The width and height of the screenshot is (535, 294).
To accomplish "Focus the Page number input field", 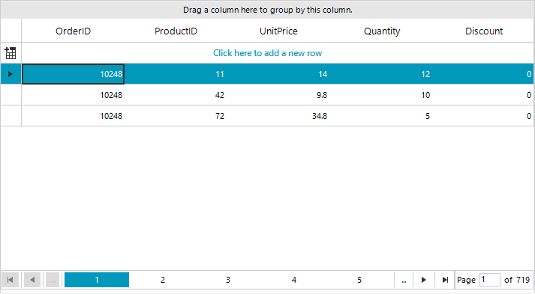I will click(490, 280).
